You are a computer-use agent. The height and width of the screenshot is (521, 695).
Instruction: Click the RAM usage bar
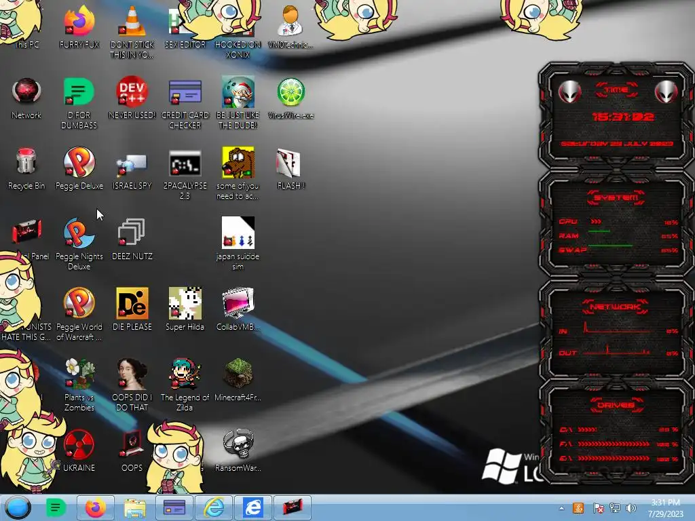[618, 235]
